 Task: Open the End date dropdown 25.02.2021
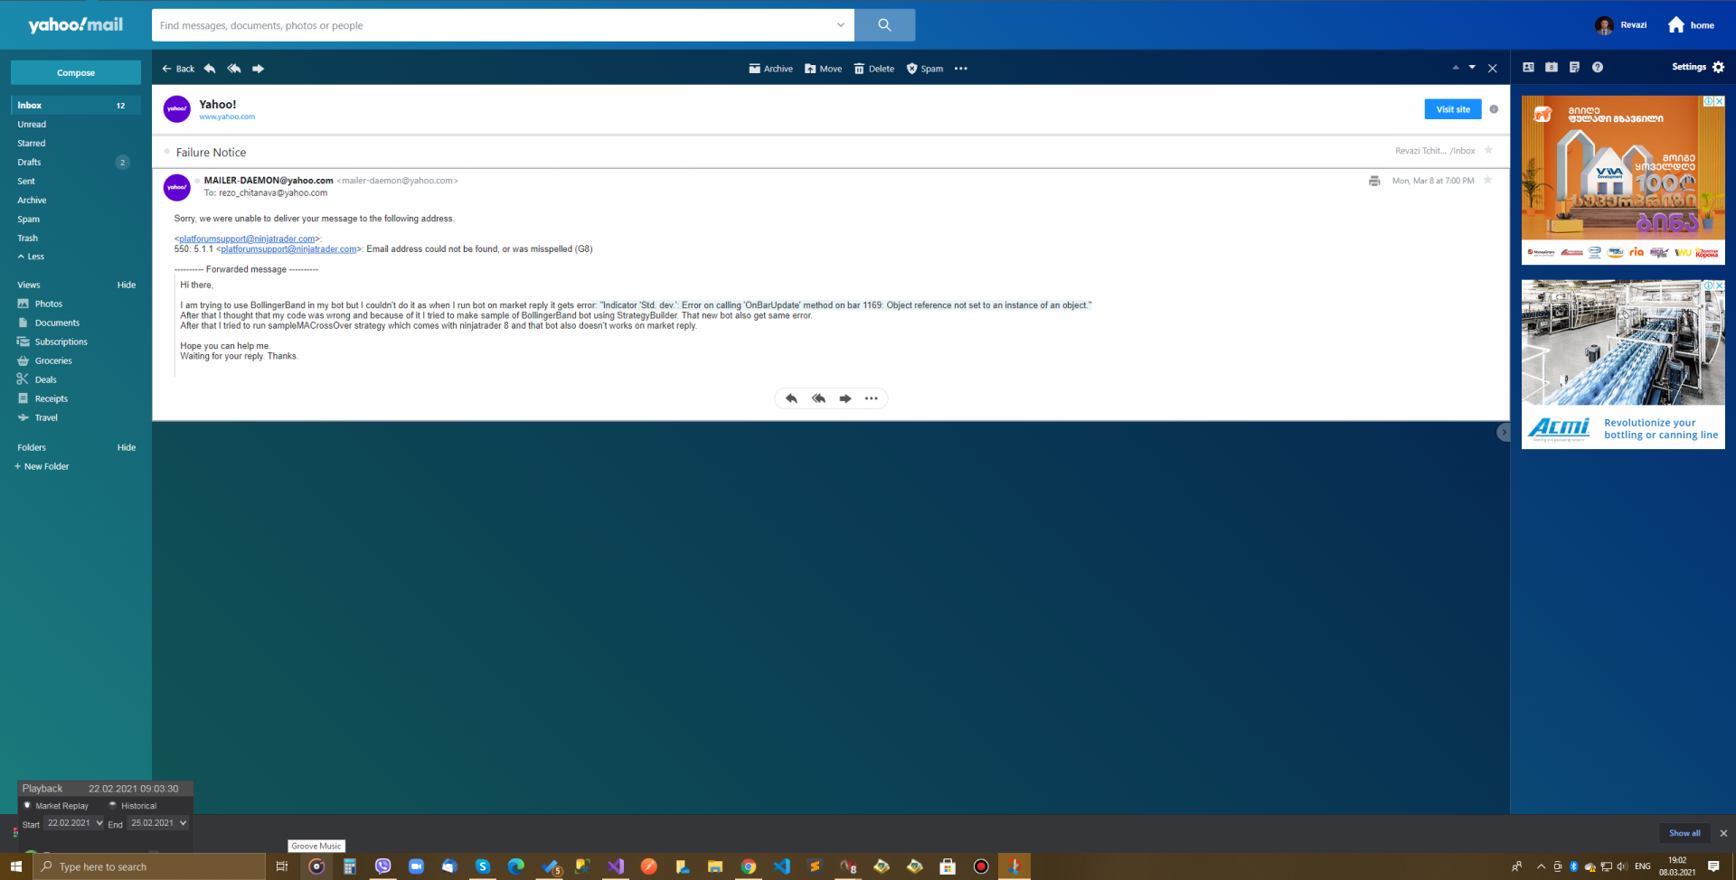coord(157,823)
